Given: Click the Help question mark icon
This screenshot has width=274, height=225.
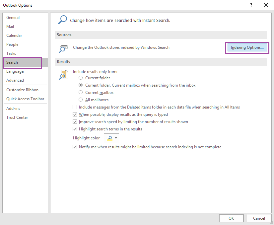Looking at the screenshot, I should pyautogui.click(x=251, y=5).
